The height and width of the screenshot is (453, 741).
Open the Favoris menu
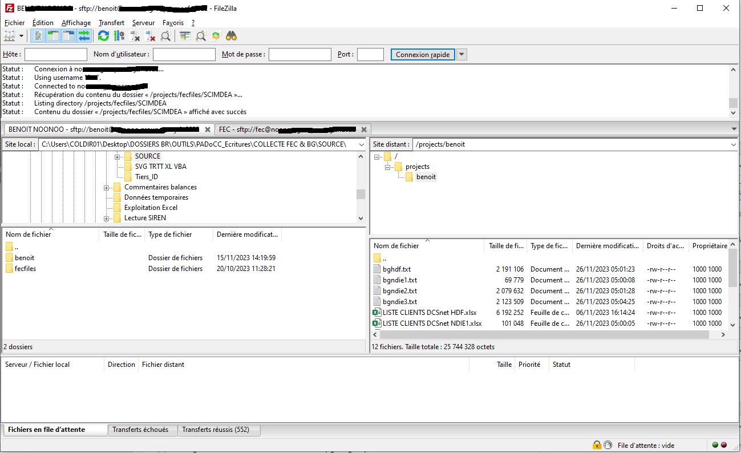173,23
